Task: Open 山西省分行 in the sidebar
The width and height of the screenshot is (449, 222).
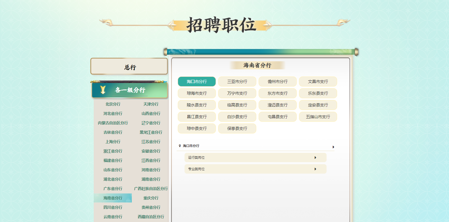Action: pos(151,113)
